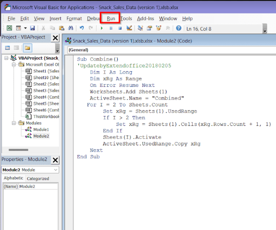Viewport: 276px width, 230px height.
Task: Toggle Folders view in Project pane
Action: coord(28,48)
